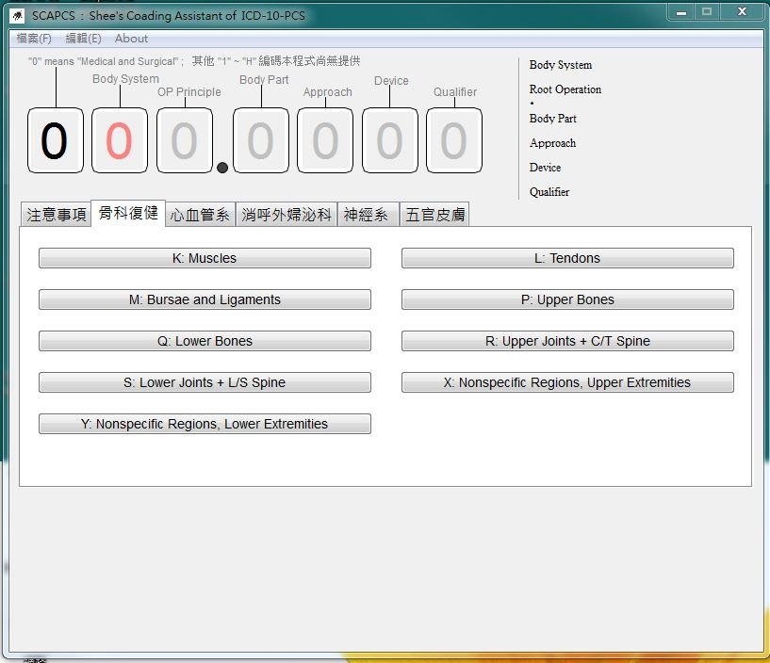This screenshot has height=663, width=770.
Task: Select M: Bursae and Ligaments
Action: coord(205,299)
